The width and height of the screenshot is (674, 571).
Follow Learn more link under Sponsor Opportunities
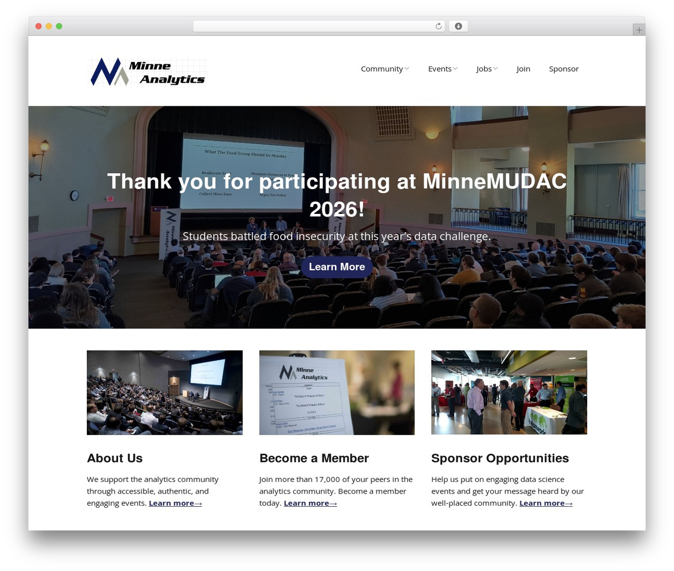pos(546,503)
